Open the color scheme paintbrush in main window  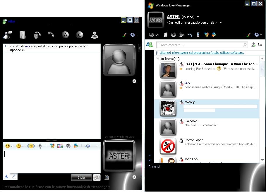pyautogui.click(x=248, y=35)
